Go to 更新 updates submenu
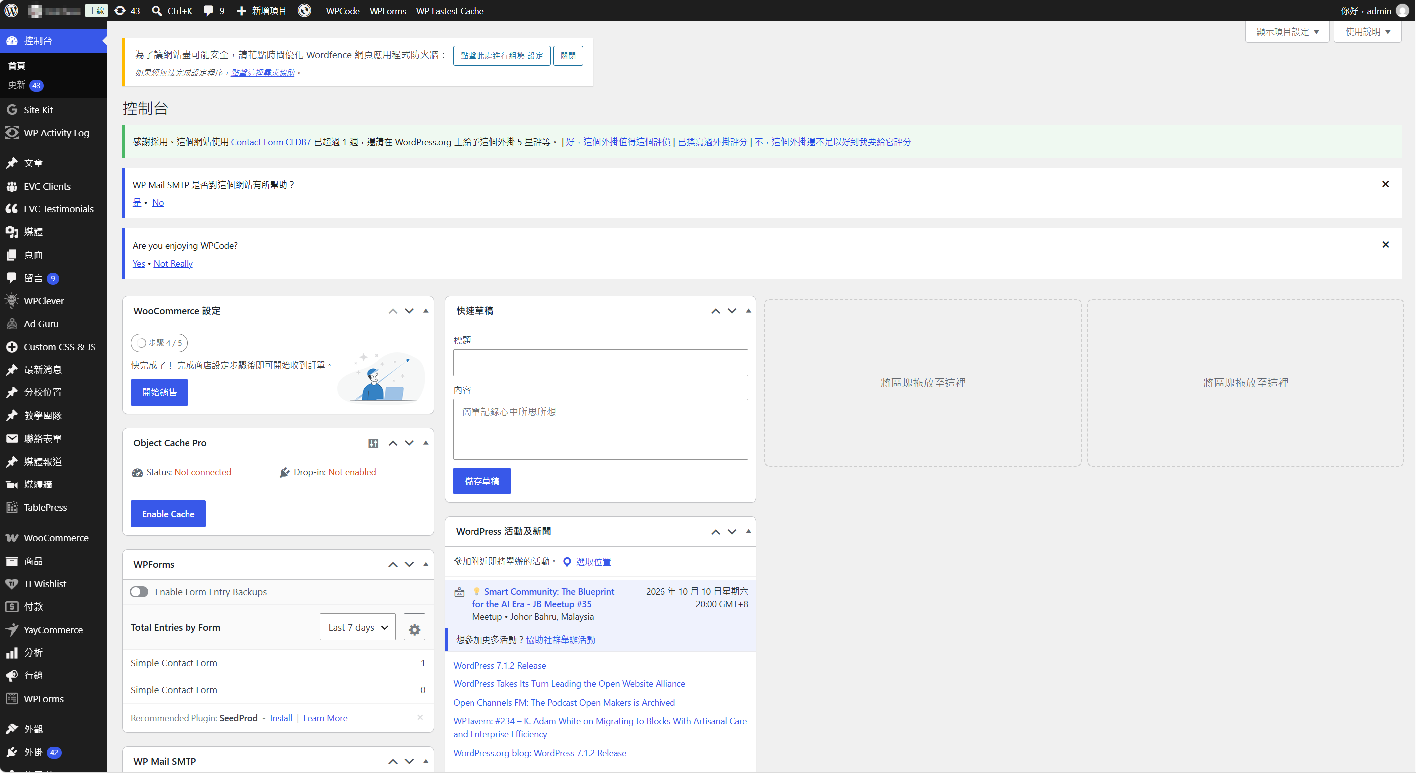Image resolution: width=1416 pixels, height=773 pixels. (x=25, y=85)
